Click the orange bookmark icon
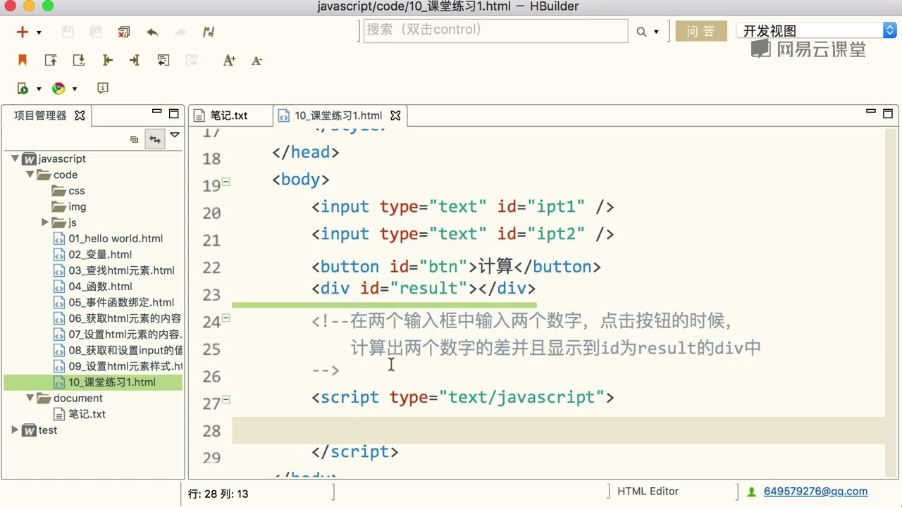Viewport: 902px width, 507px height. (23, 61)
